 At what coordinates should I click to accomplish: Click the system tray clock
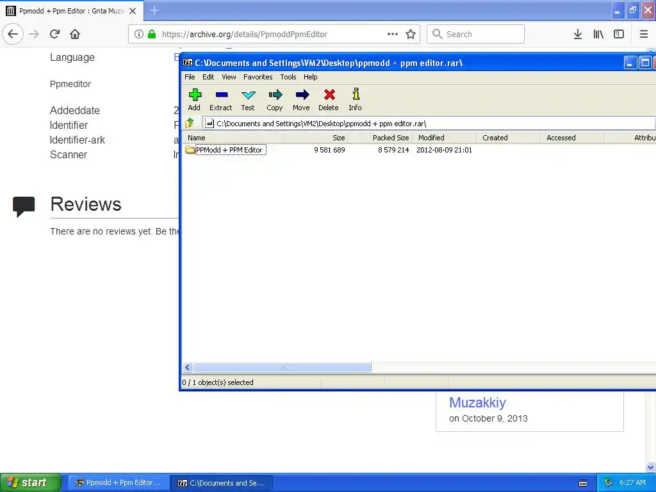click(x=632, y=483)
